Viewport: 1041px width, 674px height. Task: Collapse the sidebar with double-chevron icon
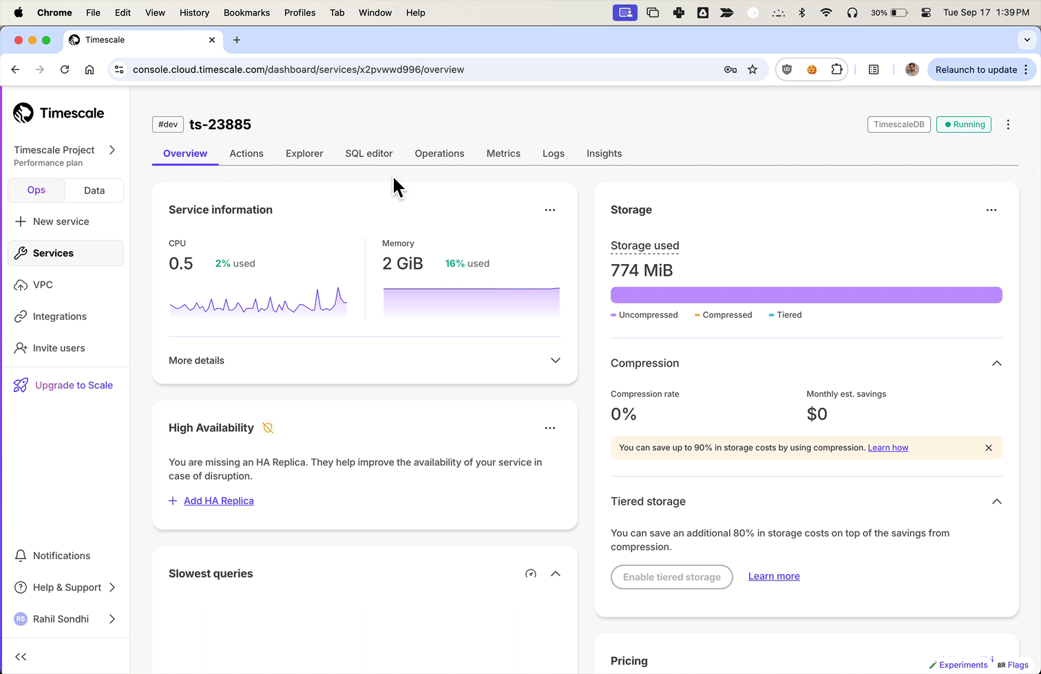[21, 657]
